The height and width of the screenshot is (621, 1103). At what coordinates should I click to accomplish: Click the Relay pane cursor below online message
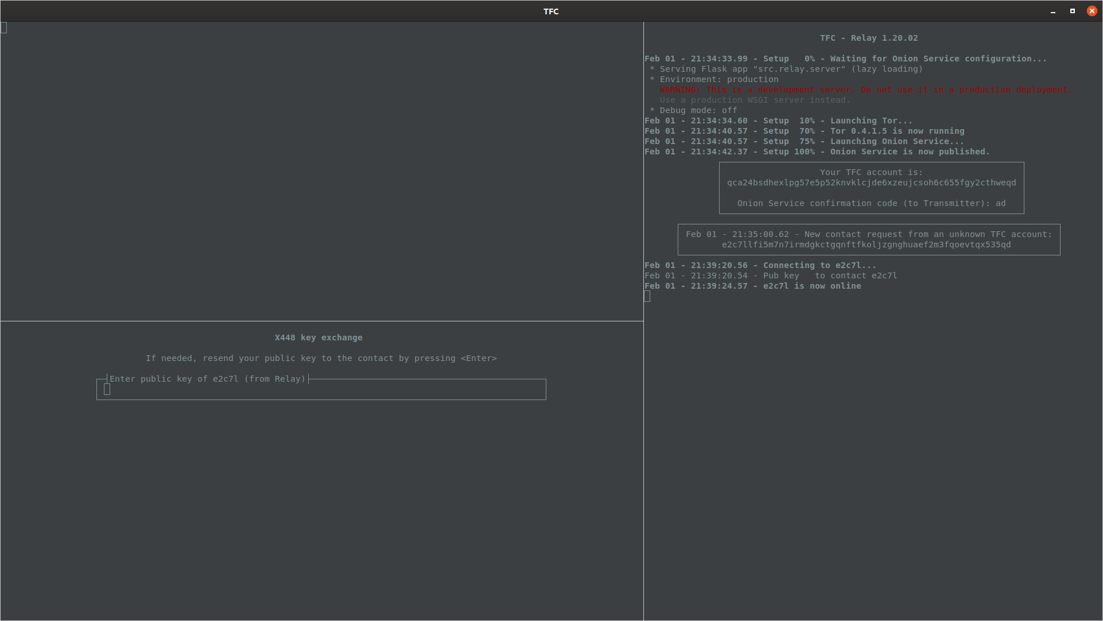coord(647,296)
